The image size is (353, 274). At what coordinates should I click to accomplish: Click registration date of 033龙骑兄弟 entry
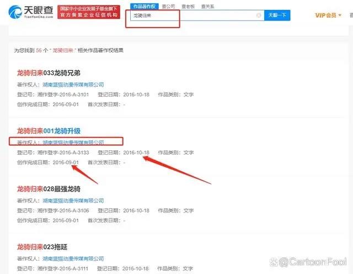tap(136, 94)
